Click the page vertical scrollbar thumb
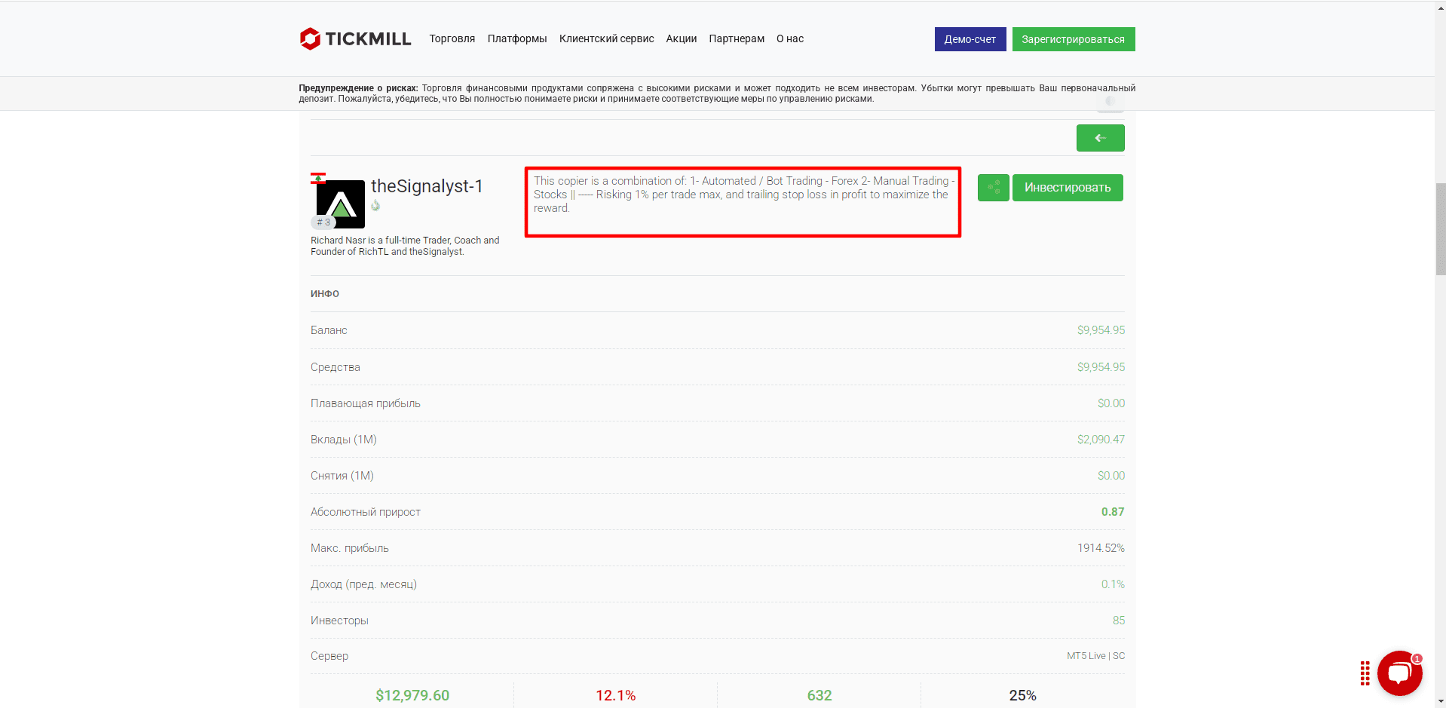 [1440, 228]
